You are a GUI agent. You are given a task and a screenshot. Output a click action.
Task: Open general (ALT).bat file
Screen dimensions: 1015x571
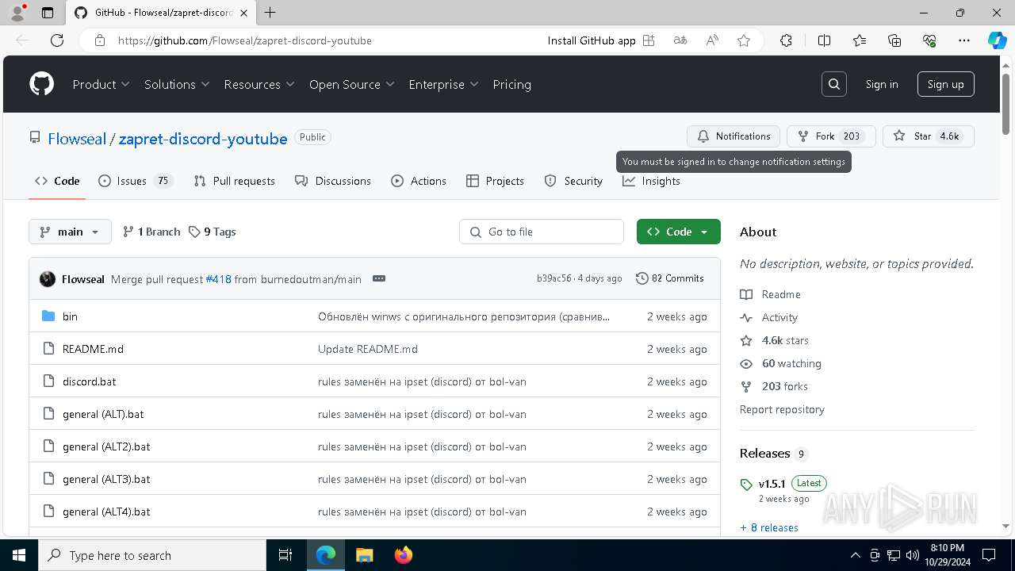[103, 414]
